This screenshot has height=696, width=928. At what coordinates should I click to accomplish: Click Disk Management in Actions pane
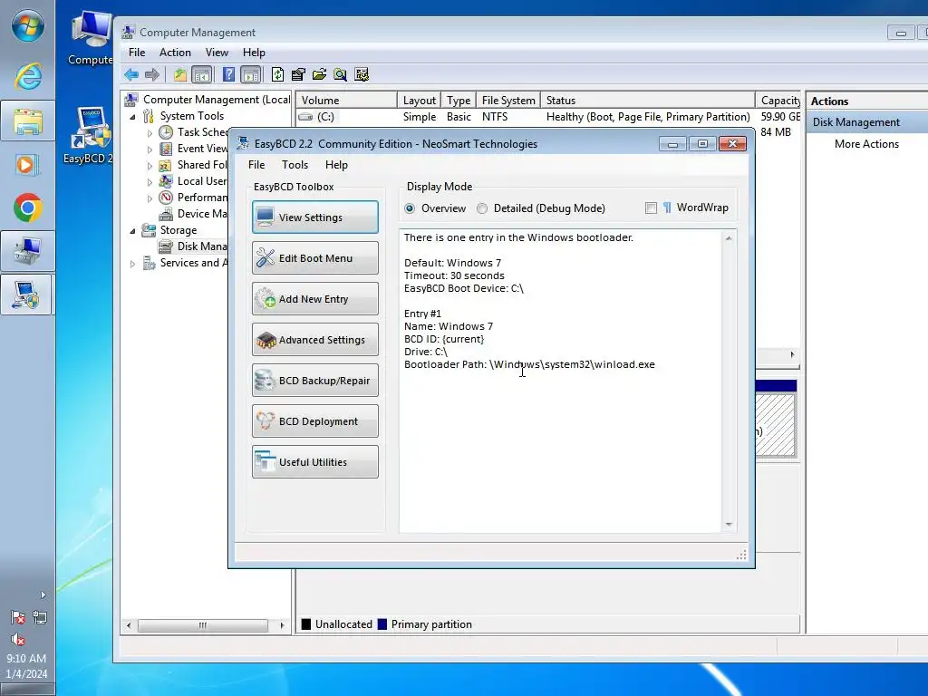coord(855,122)
